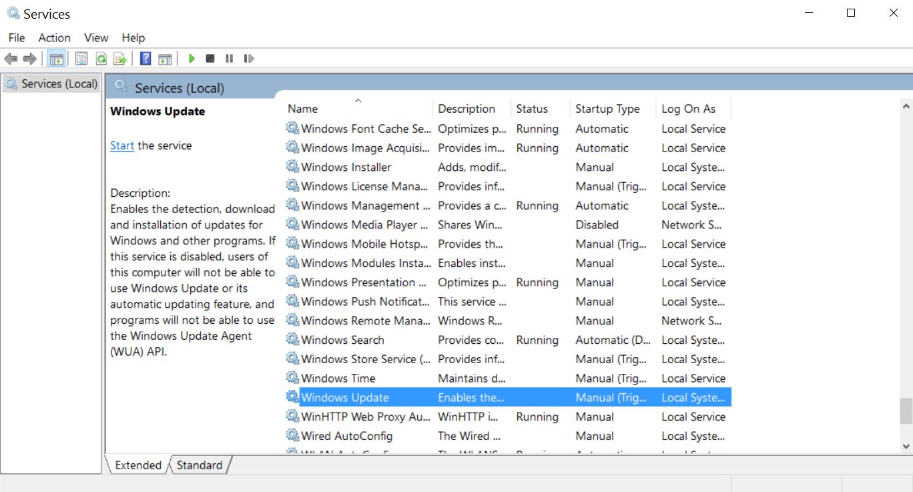Click gear icon of Windows Search row

(292, 340)
